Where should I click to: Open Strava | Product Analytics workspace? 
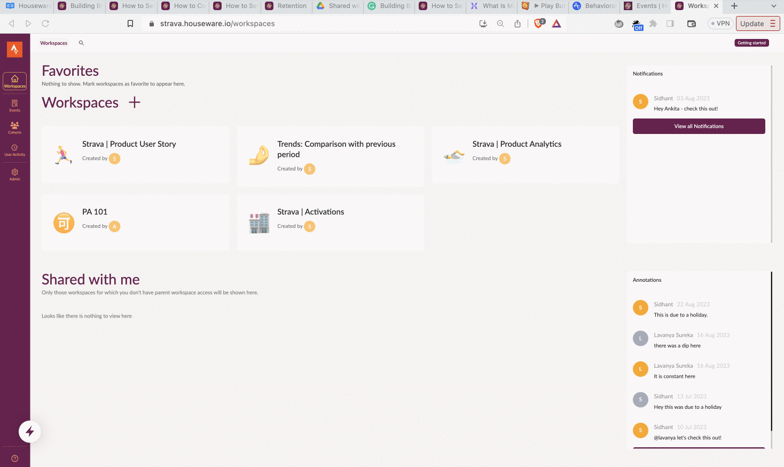point(526,155)
